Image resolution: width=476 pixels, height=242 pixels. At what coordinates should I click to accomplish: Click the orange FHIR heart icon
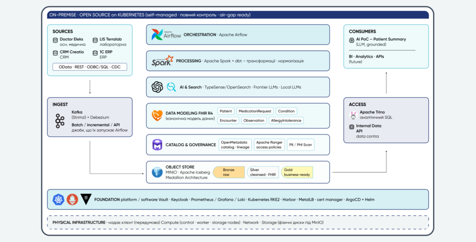click(157, 115)
